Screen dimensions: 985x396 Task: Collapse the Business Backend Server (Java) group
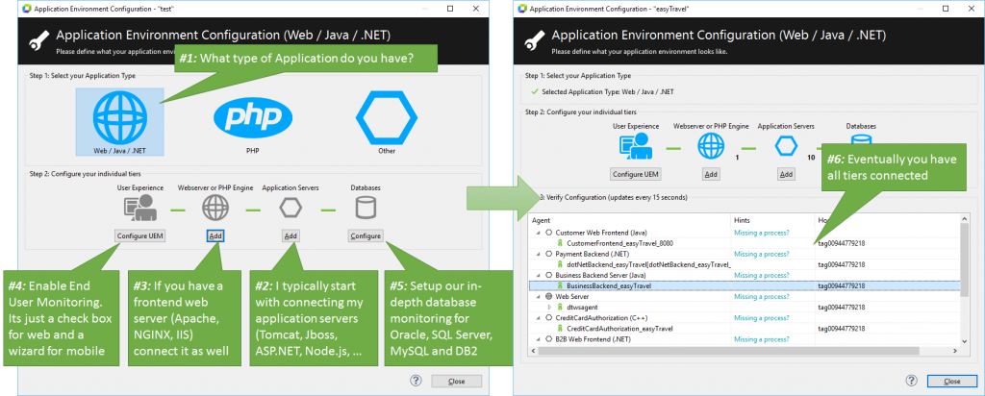(x=538, y=275)
